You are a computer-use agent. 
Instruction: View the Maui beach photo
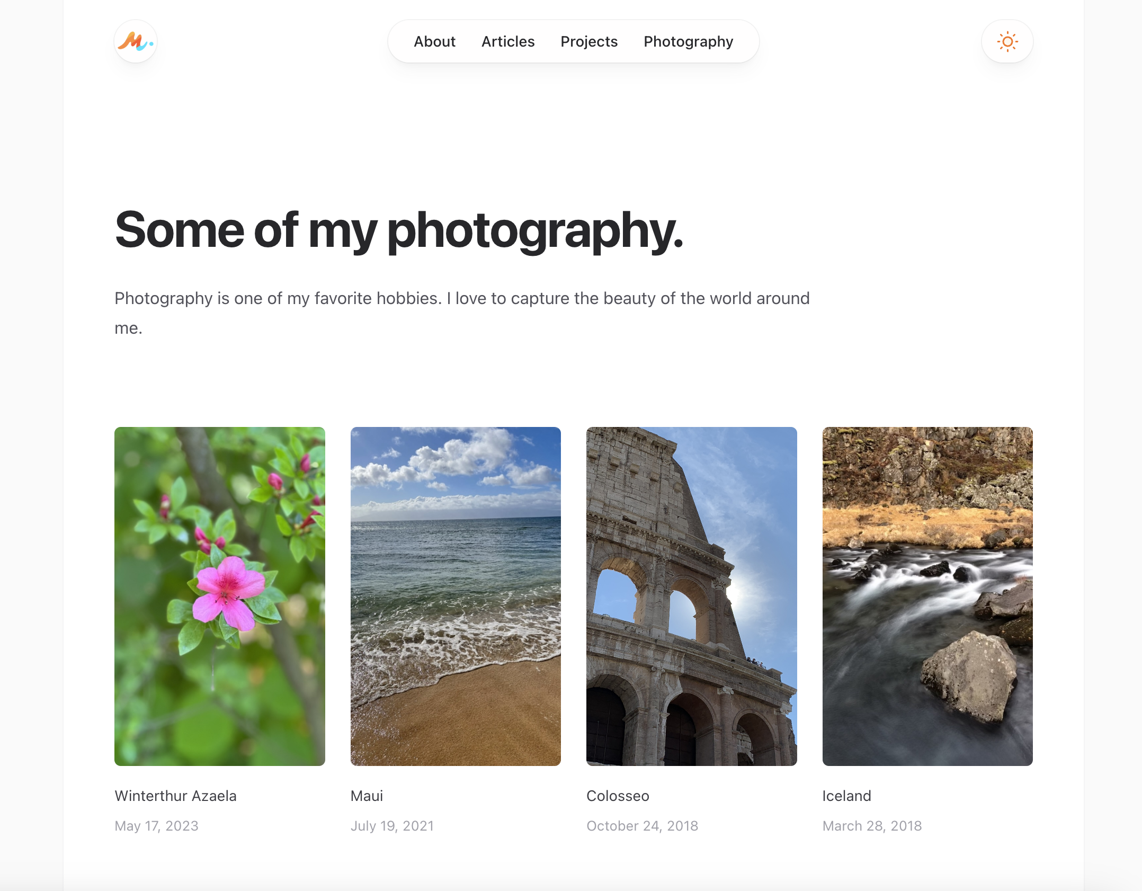pyautogui.click(x=456, y=596)
